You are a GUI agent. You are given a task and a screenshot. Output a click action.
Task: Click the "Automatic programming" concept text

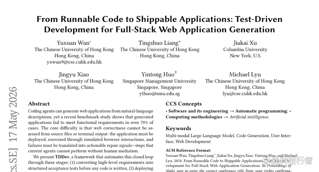coord(261,111)
